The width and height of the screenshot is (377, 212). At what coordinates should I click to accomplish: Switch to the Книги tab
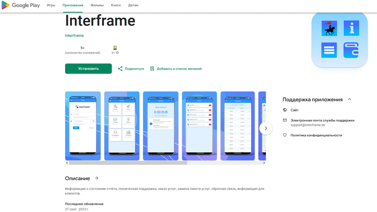click(115, 5)
